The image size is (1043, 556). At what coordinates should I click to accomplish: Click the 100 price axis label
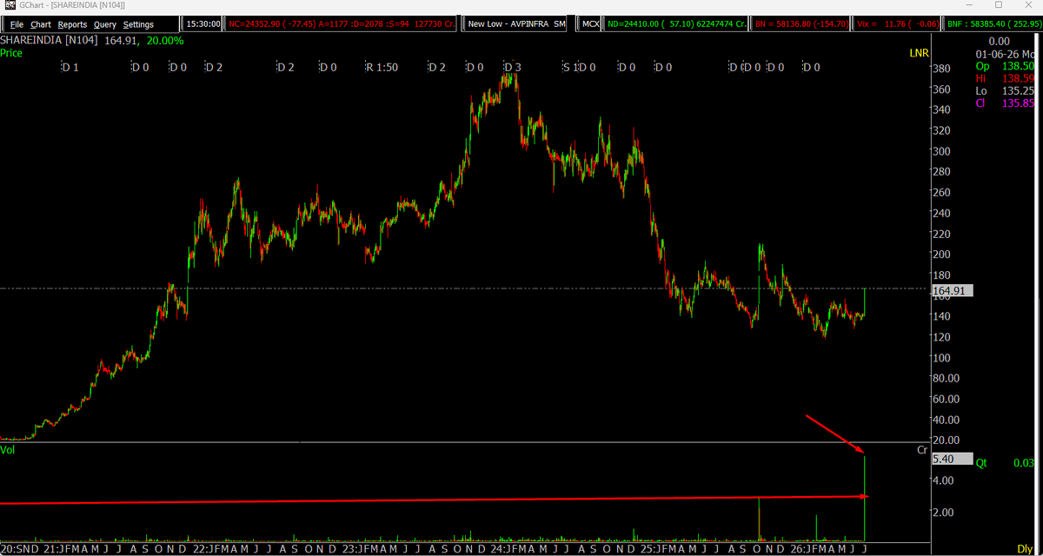[941, 358]
